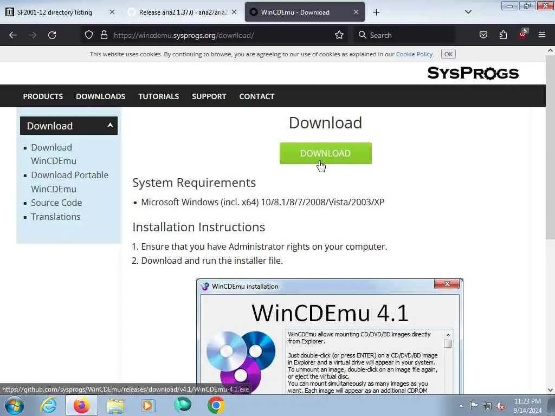The width and height of the screenshot is (555, 416).
Task: Close the WinCDEmu - Download tab
Action: click(356, 12)
